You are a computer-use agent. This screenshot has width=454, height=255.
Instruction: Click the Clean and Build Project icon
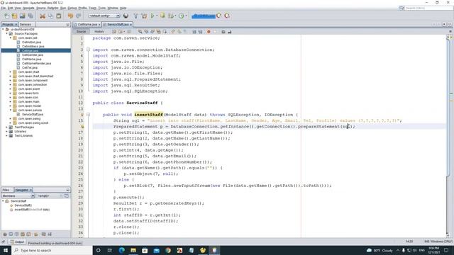pos(144,16)
